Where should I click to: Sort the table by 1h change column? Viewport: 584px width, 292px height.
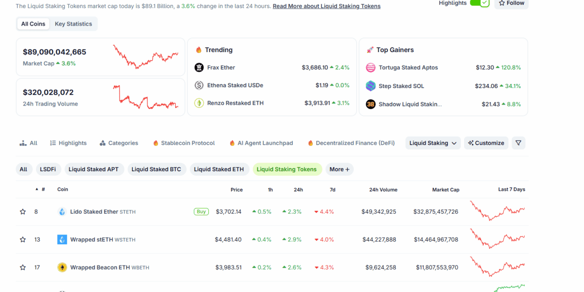[270, 190]
